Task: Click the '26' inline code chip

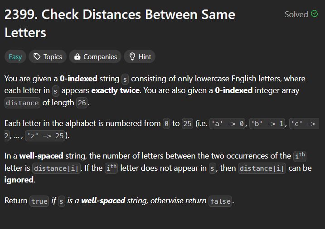Action: pyautogui.click(x=82, y=103)
